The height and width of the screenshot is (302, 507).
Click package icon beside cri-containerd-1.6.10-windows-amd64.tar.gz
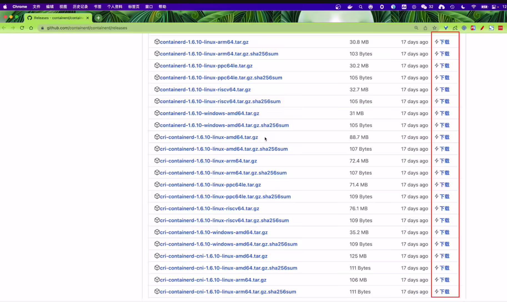coord(157,232)
